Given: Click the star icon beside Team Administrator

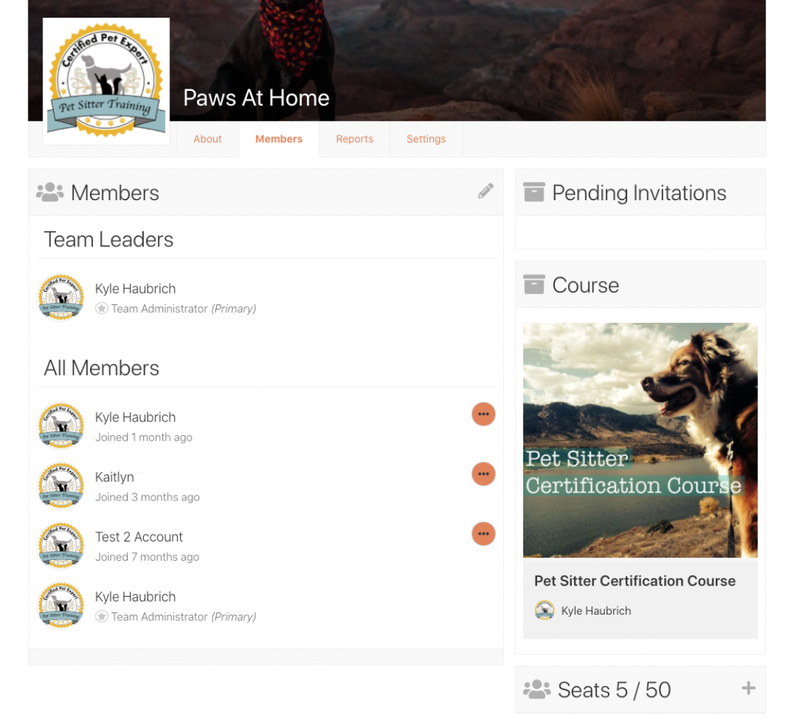Looking at the screenshot, I should (101, 308).
